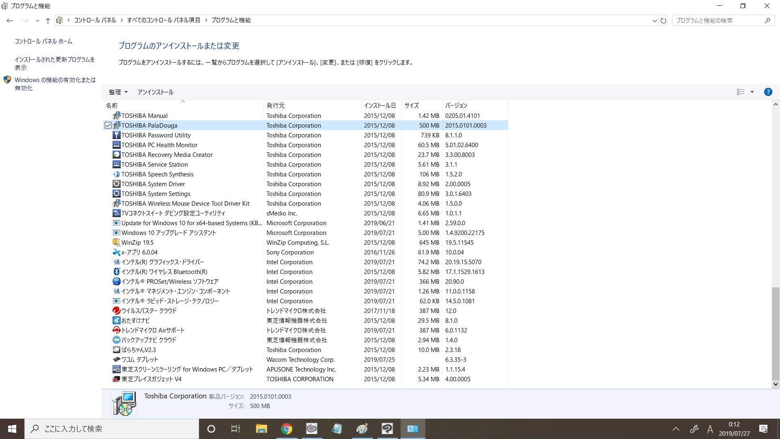The width and height of the screenshot is (780, 439).
Task: Click the ウイルスバスター クラウド program icon
Action: pos(116,311)
